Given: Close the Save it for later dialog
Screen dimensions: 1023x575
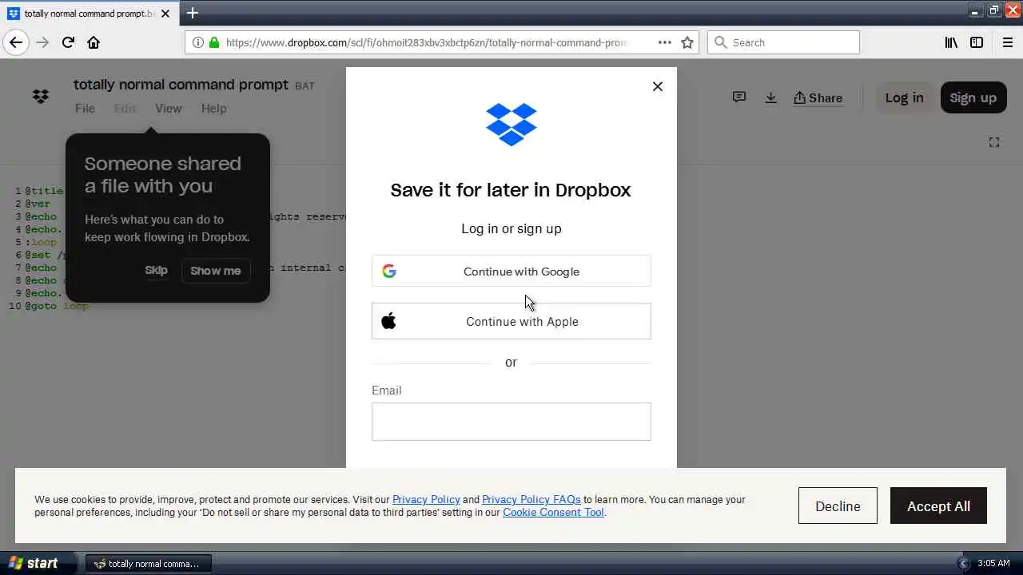Looking at the screenshot, I should click(658, 86).
